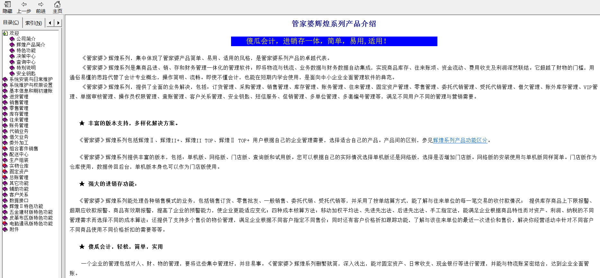Select the 辉煌Ⅱ特色功能 tree entry
Viewport: 600px width, 278px height.
pyautogui.click(x=26, y=206)
